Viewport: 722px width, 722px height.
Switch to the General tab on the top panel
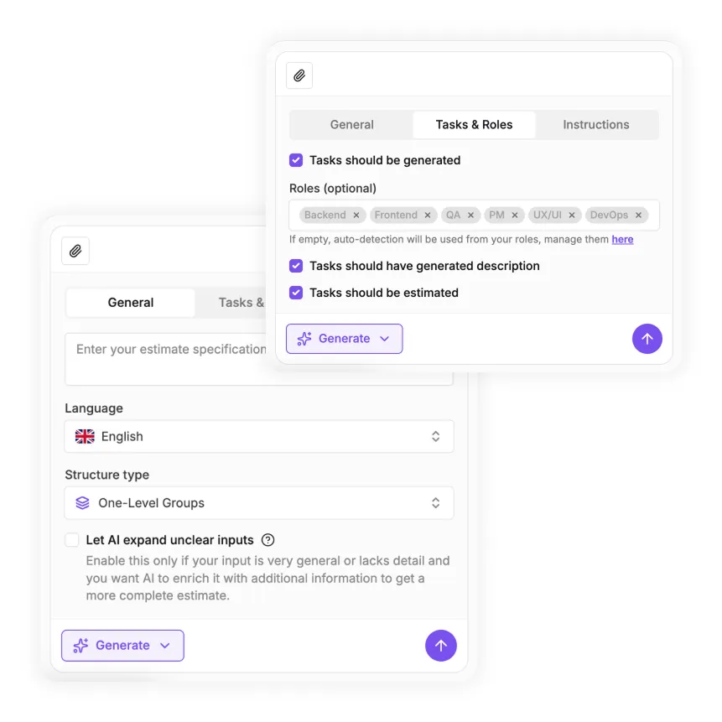[x=351, y=124]
